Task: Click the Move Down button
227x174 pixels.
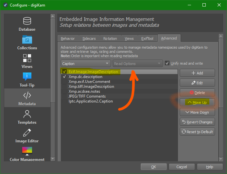Action: coord(197,112)
